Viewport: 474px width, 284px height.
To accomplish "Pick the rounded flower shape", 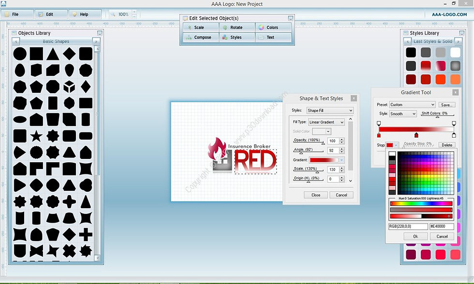I will coord(53,201).
